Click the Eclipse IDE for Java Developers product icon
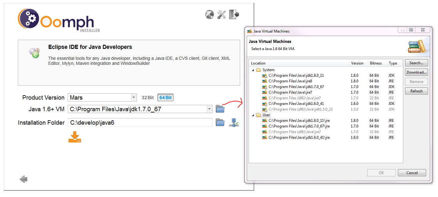Image resolution: width=438 pixels, height=197 pixels. coord(34,53)
